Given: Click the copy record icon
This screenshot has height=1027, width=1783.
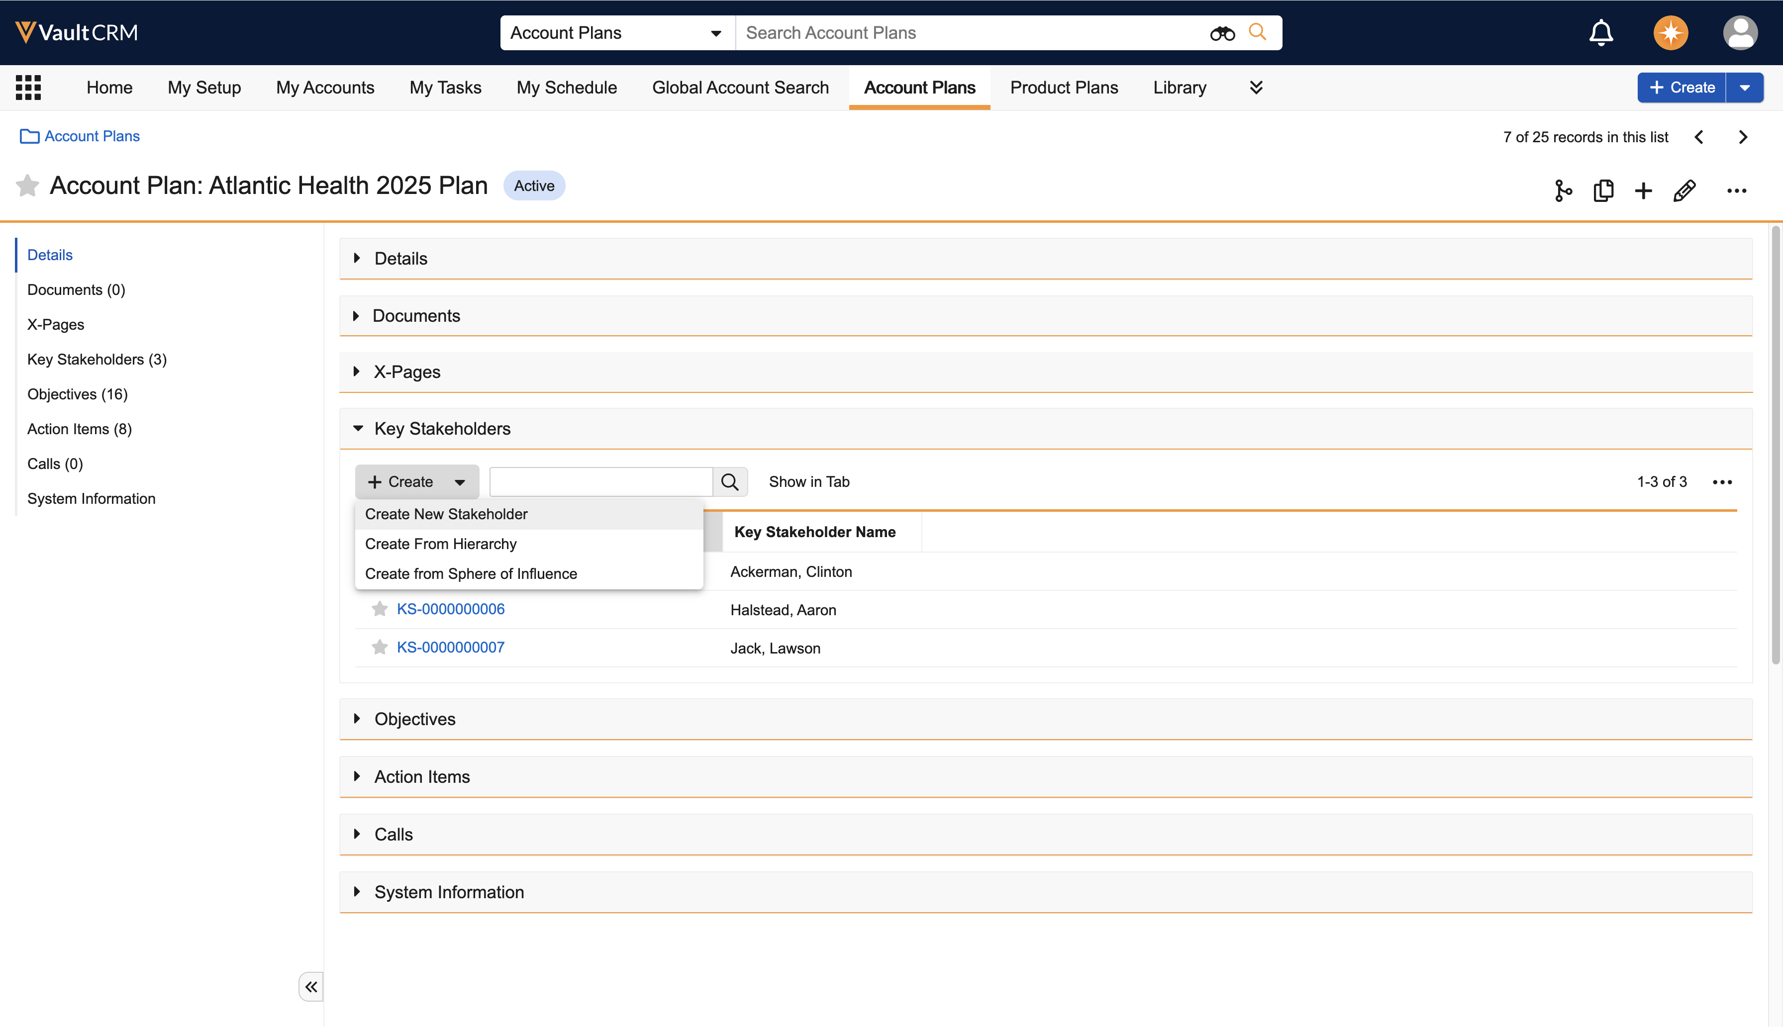Looking at the screenshot, I should coord(1603,190).
